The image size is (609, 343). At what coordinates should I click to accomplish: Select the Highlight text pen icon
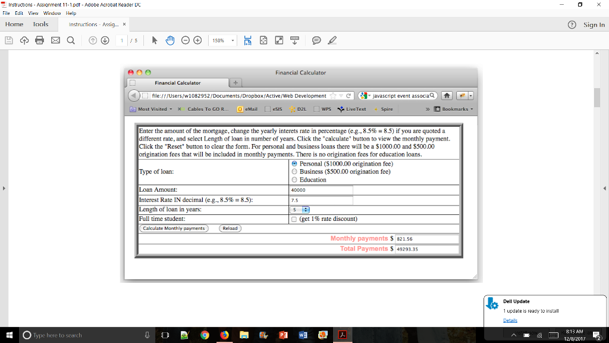pyautogui.click(x=333, y=40)
